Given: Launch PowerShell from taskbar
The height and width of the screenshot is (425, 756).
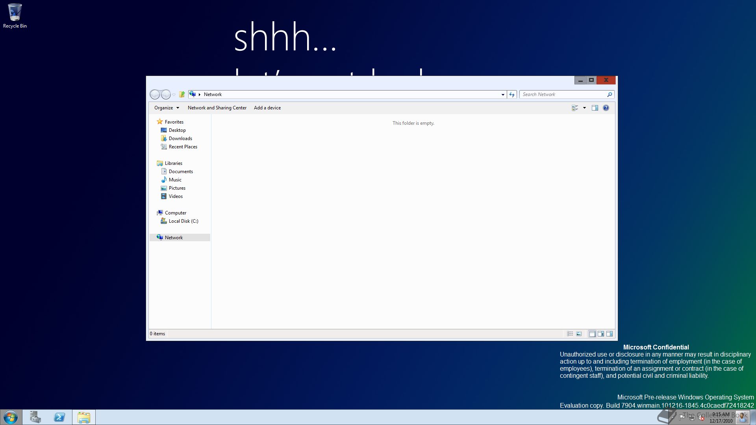Looking at the screenshot, I should coord(59,418).
